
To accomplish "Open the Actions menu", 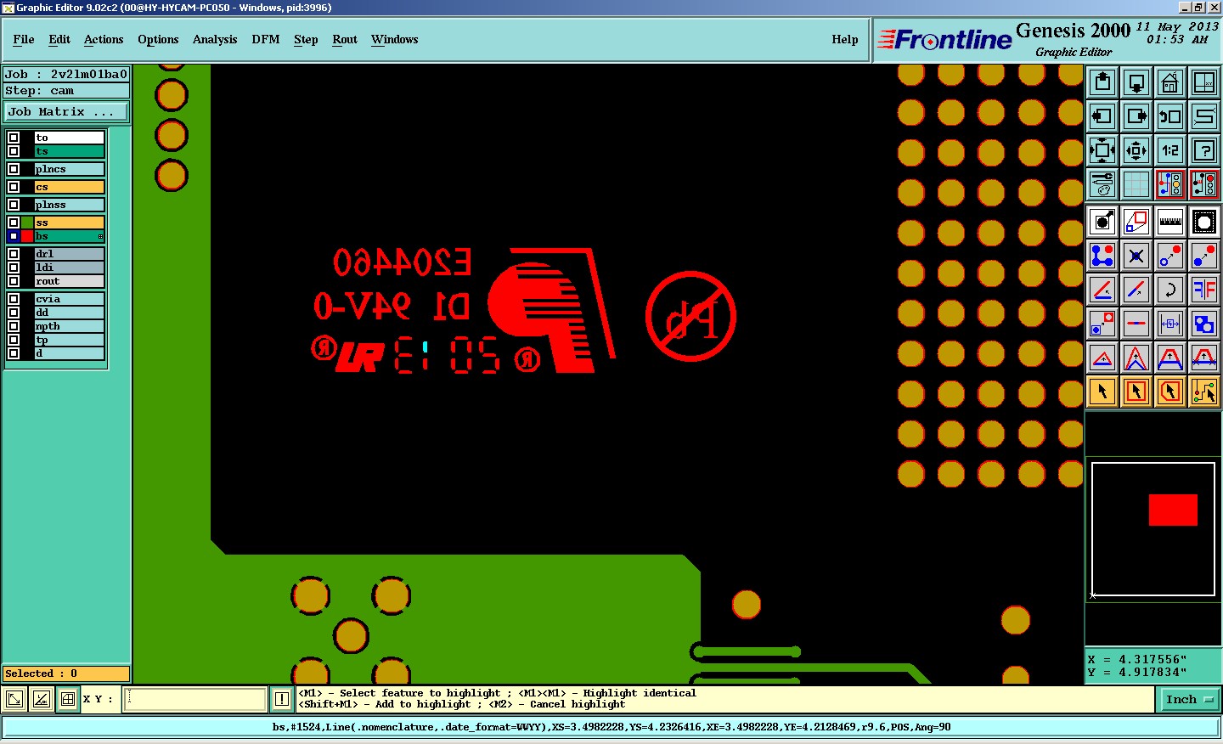I will click(x=104, y=40).
